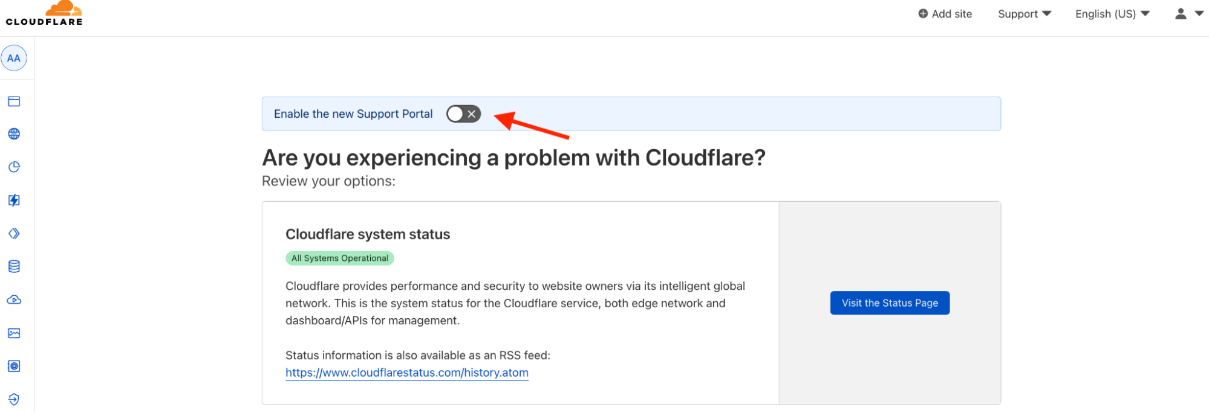1209x413 pixels.
Task: Click the Cloudflare logo
Action: 44,14
